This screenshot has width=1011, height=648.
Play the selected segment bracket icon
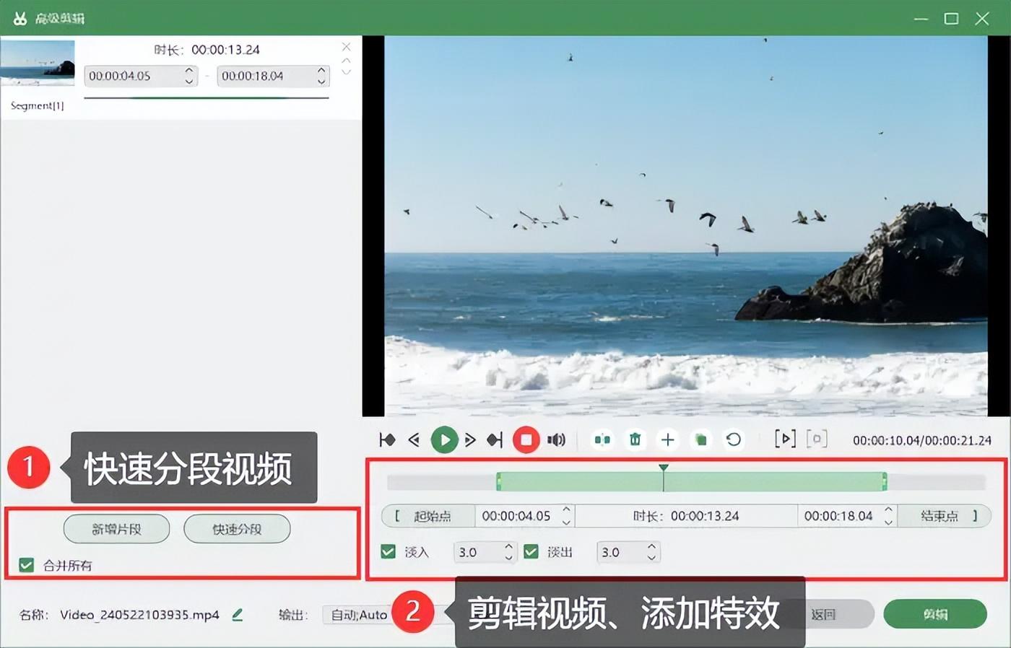(x=785, y=439)
